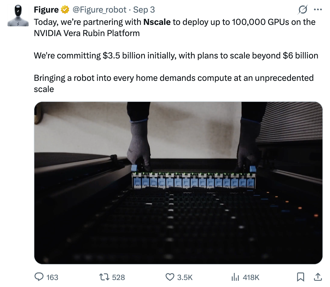Click the 528 reposts count
Screen dimensions: 330x287
118,277
